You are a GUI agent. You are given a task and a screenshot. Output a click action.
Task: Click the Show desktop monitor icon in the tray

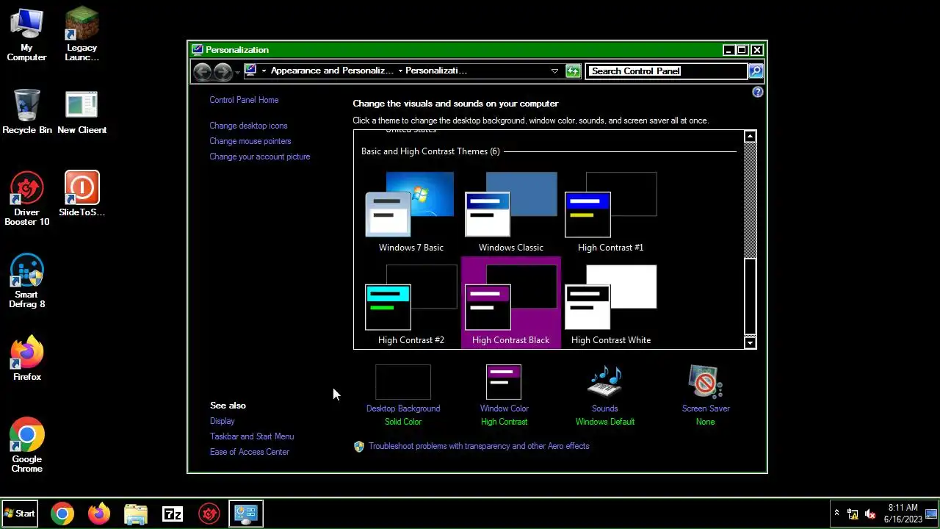(x=931, y=514)
